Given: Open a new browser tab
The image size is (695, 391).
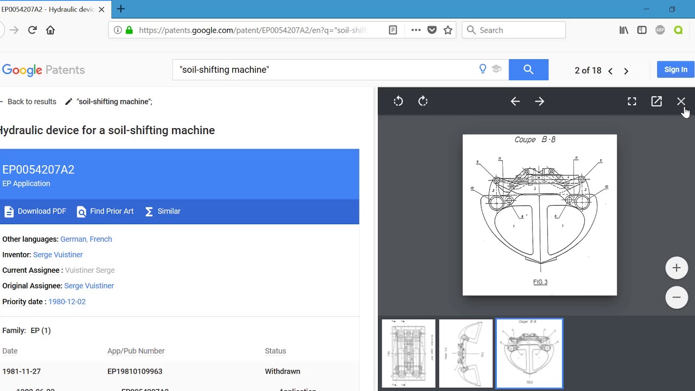Looking at the screenshot, I should (121, 9).
